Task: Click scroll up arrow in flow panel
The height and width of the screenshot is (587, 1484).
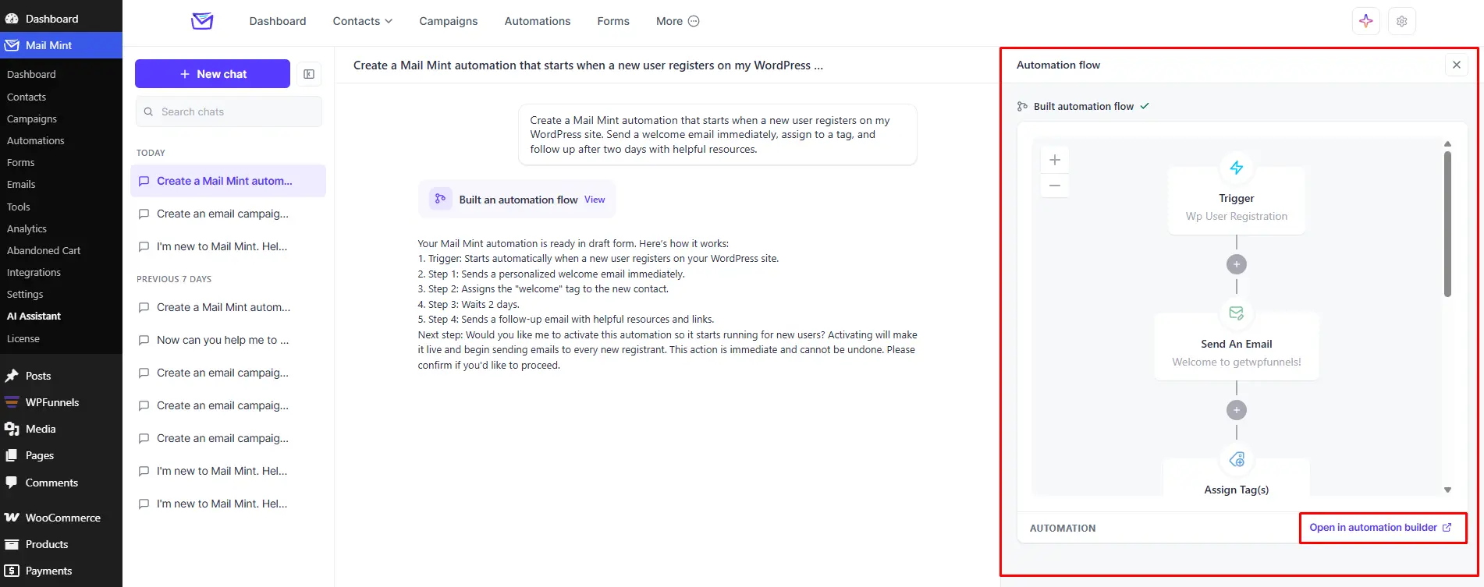Action: (1447, 144)
